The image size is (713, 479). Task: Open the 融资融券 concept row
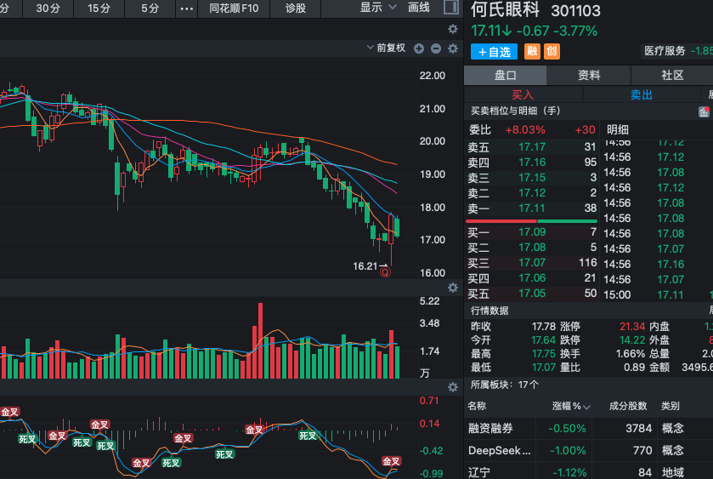pyautogui.click(x=588, y=428)
